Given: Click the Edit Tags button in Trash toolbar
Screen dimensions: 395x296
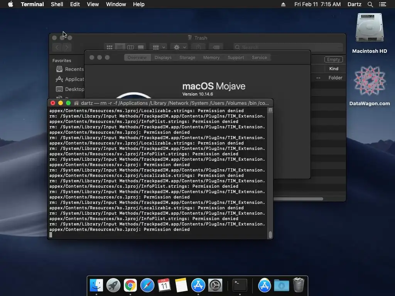Looking at the screenshot, I should (216, 47).
